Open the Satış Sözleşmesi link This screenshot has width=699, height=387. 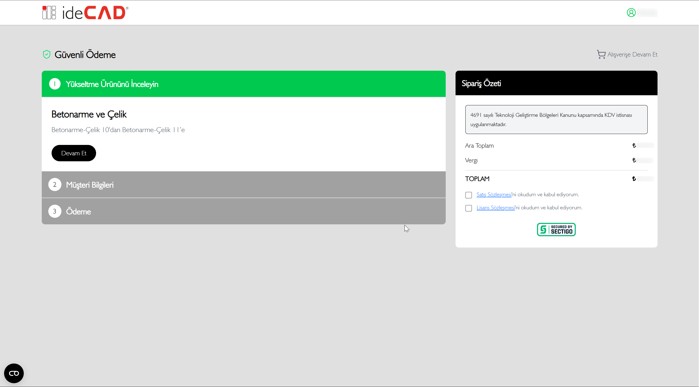[x=494, y=194]
